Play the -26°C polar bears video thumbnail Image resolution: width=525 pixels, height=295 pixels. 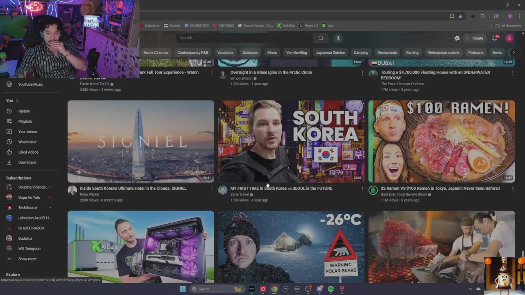(x=291, y=247)
